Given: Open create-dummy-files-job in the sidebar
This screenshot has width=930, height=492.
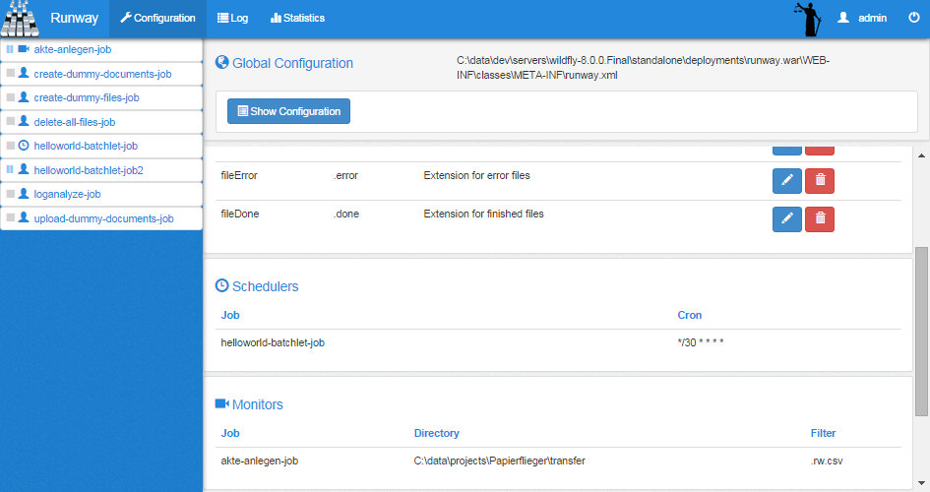Looking at the screenshot, I should coord(87,97).
